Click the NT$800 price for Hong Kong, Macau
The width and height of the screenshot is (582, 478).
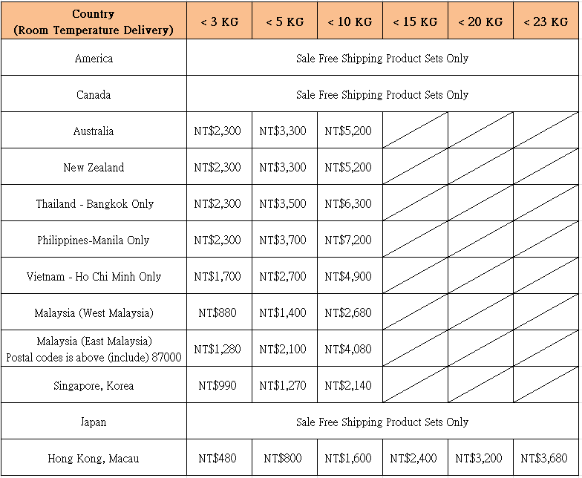283,458
